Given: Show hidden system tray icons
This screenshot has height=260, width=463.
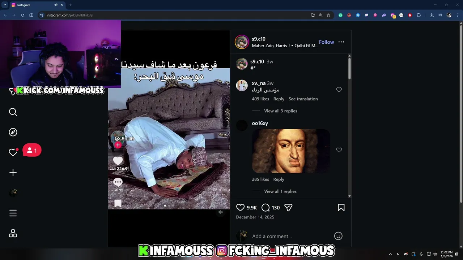Looking at the screenshot, I should [x=390, y=254].
